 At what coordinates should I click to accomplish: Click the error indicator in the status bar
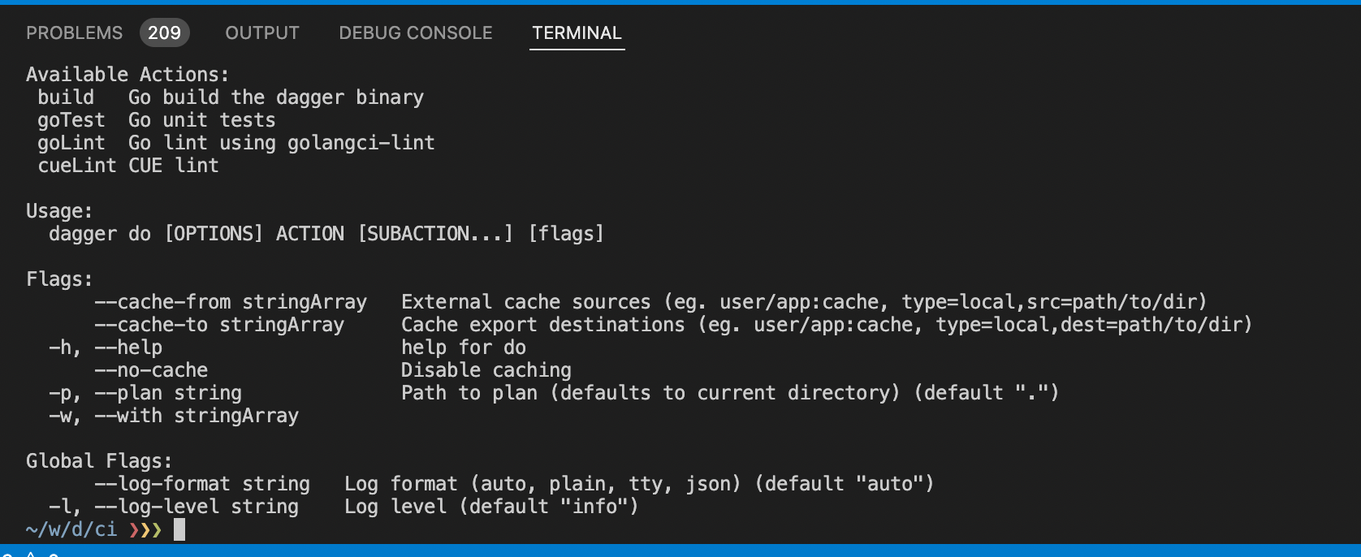[x=8, y=554]
